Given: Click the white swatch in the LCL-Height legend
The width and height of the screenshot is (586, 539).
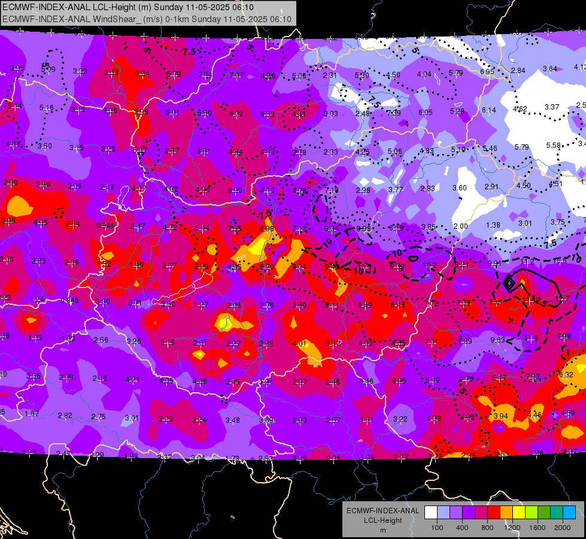Looking at the screenshot, I should point(431,513).
